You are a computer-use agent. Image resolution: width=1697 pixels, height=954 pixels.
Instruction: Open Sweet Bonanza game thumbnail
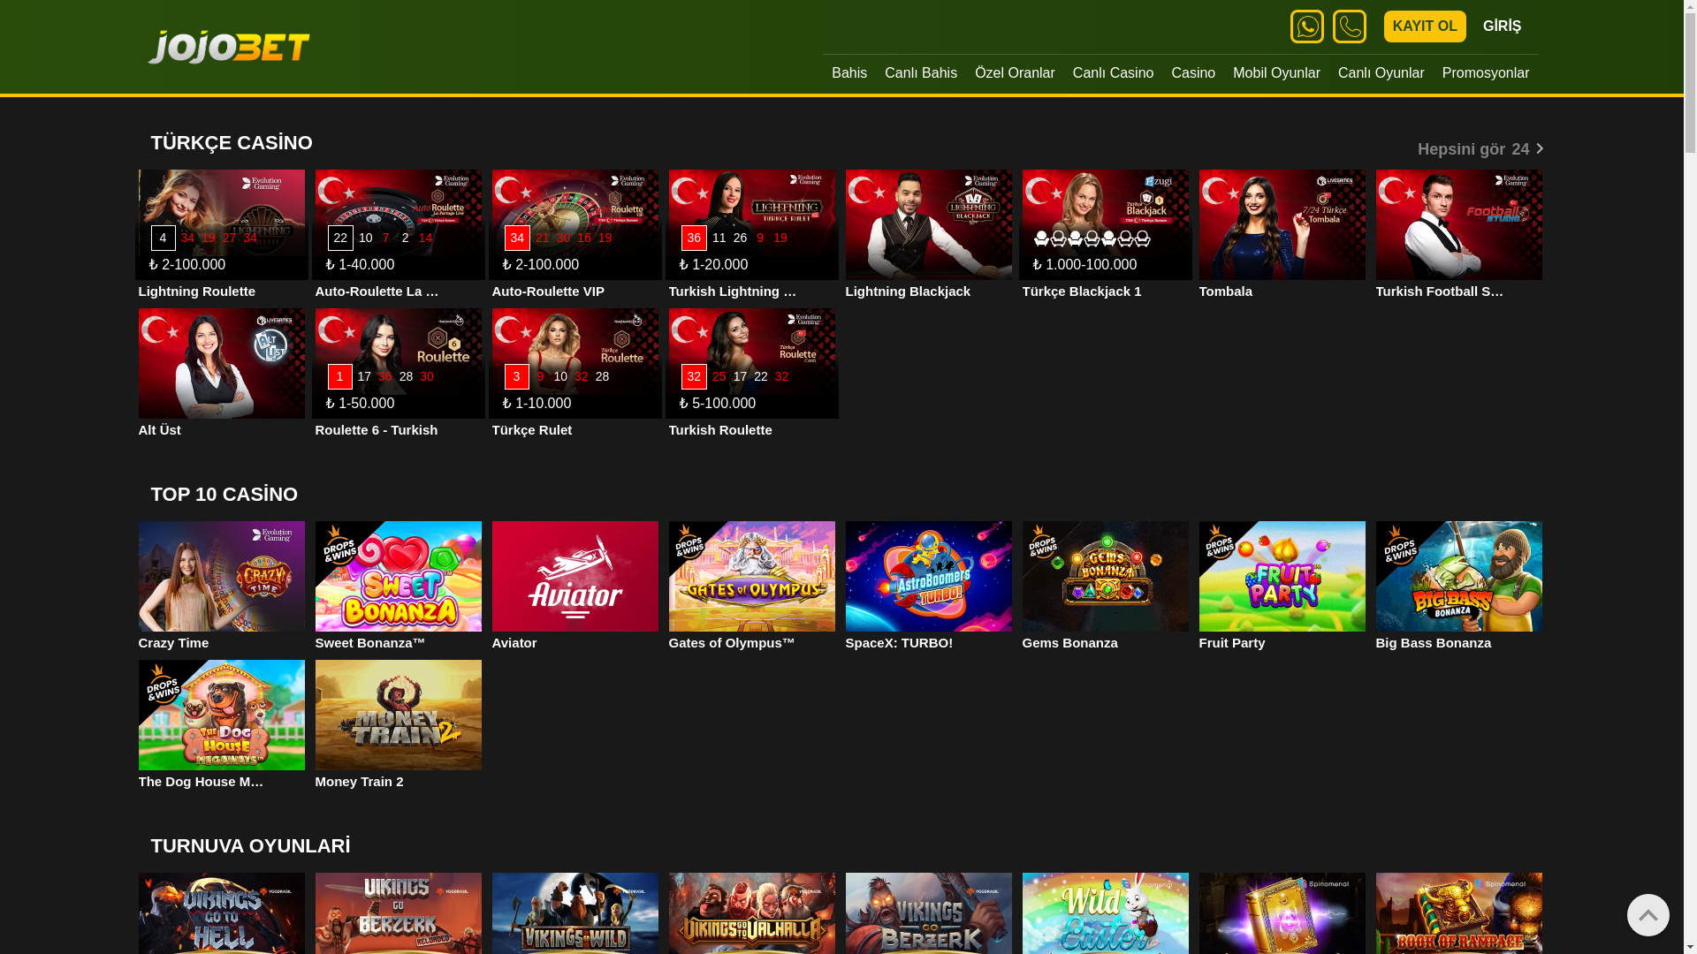click(398, 576)
